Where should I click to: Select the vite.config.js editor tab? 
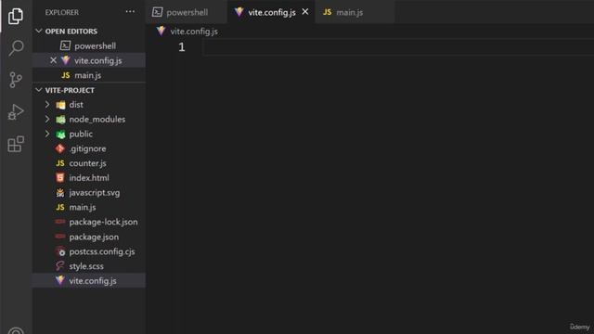271,12
